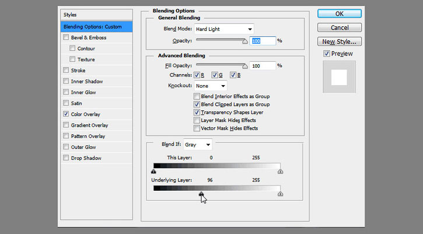Click This Layer white point slider handle
The image size is (423, 234).
click(280, 172)
